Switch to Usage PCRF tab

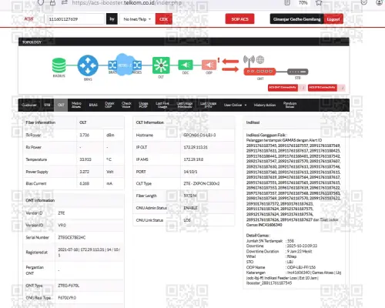pos(143,105)
